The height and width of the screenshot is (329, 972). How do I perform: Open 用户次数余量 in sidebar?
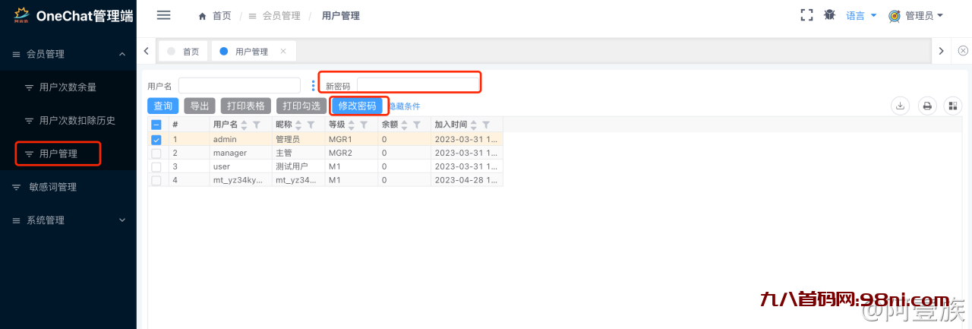[68, 87]
